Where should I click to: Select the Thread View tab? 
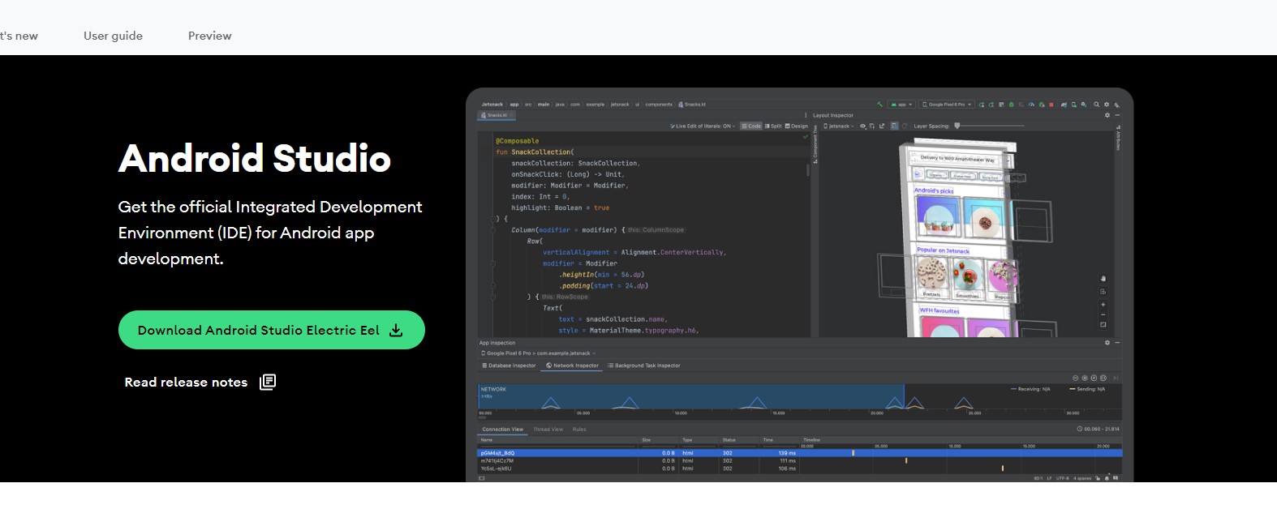548,430
